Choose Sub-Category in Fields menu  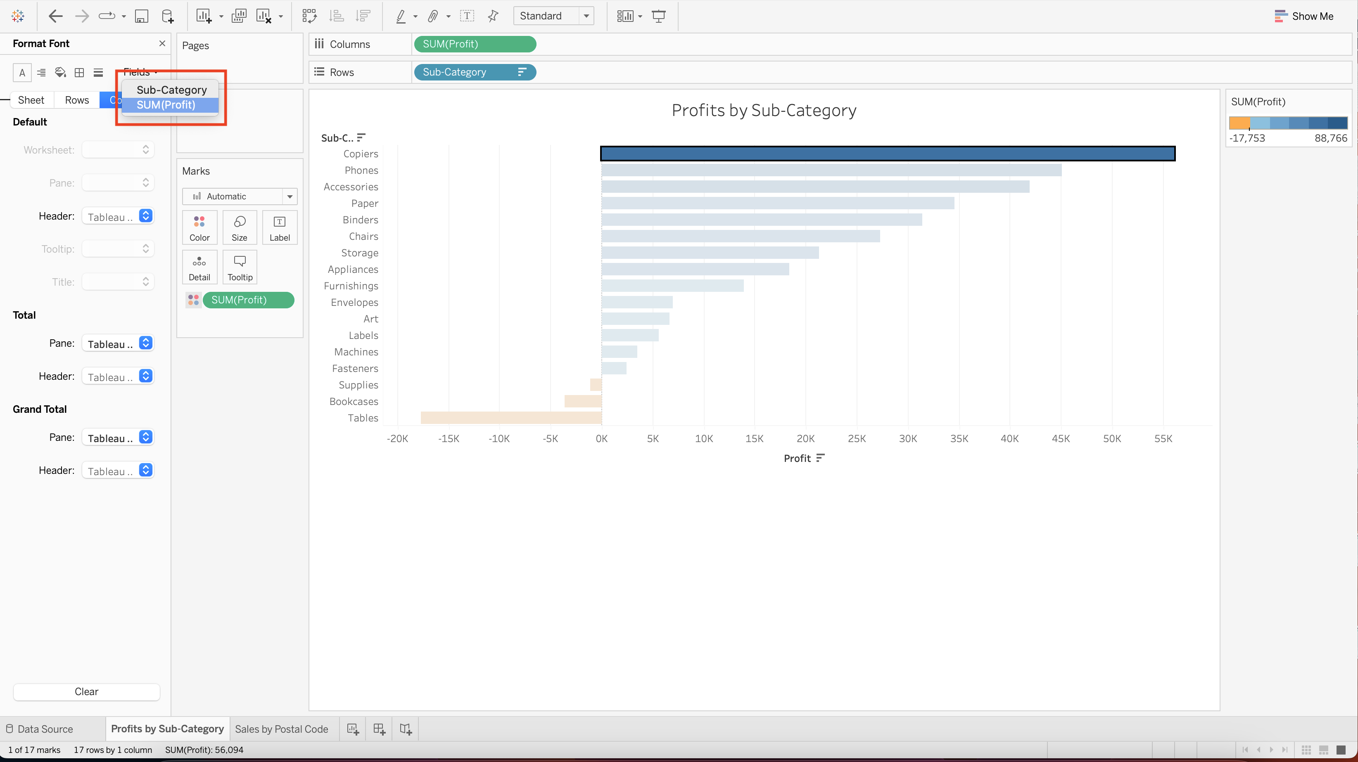tap(170, 90)
